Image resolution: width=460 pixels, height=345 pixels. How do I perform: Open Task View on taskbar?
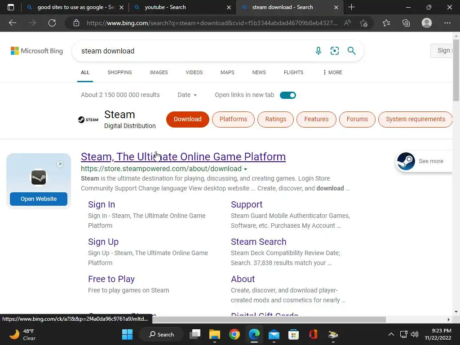(x=195, y=334)
